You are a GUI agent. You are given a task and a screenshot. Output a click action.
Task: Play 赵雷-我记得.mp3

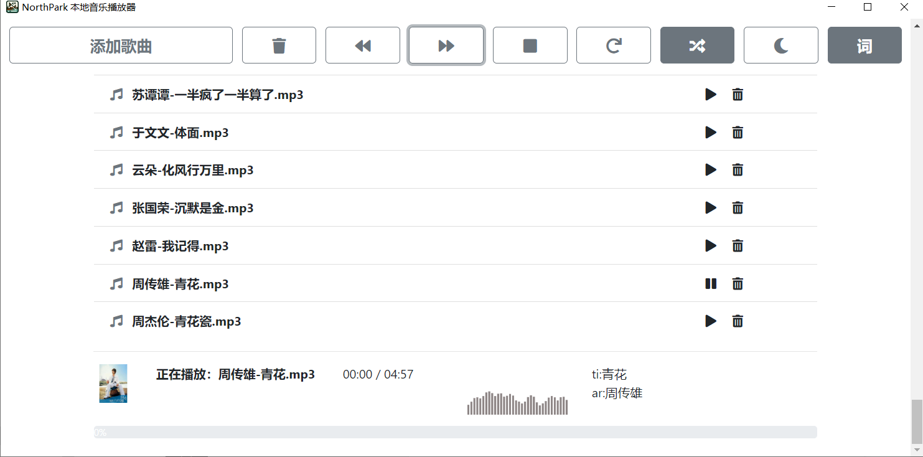711,245
